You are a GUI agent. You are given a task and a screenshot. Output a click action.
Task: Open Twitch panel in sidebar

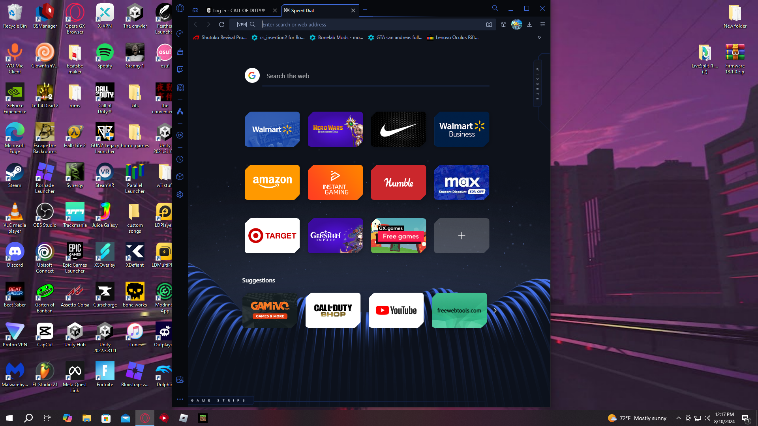coord(180,69)
